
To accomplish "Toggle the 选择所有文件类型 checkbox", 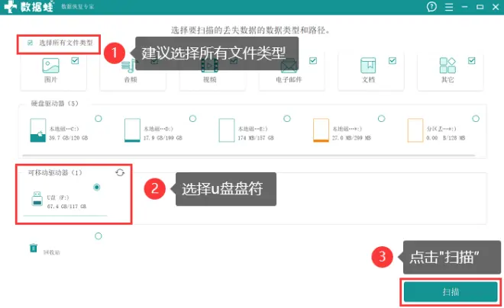I will click(x=31, y=43).
